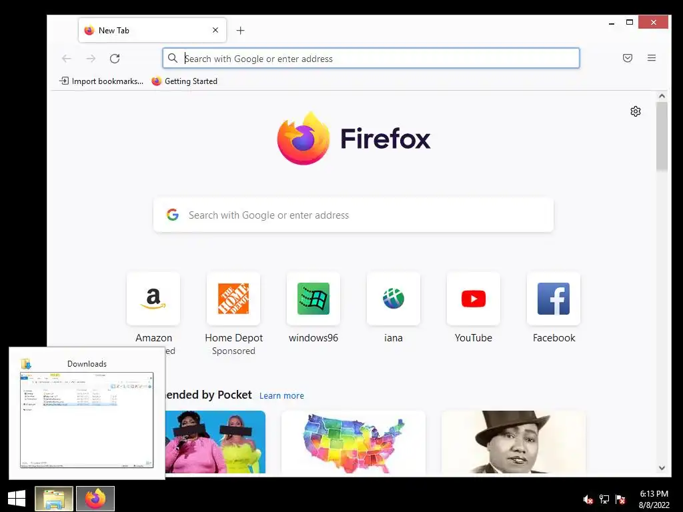
Task: Click the muted volume tray icon
Action: tap(588, 499)
